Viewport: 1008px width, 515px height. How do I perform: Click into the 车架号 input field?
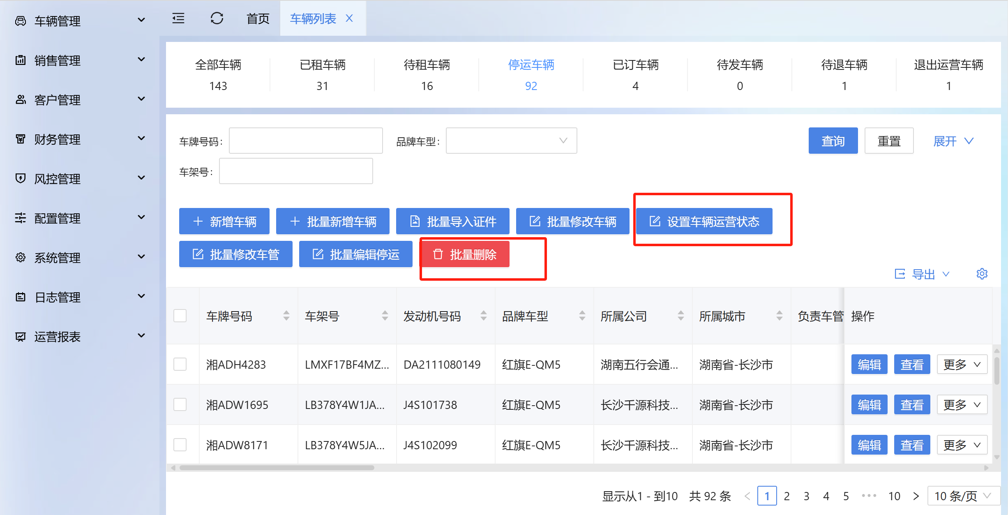tap(296, 171)
